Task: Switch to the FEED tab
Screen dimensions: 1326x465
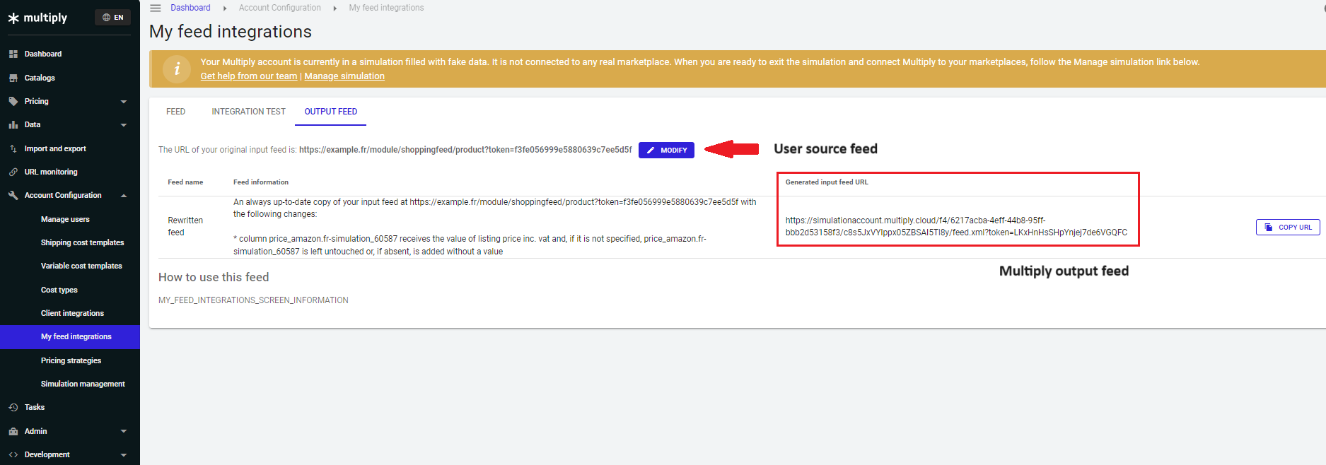Action: pyautogui.click(x=176, y=112)
